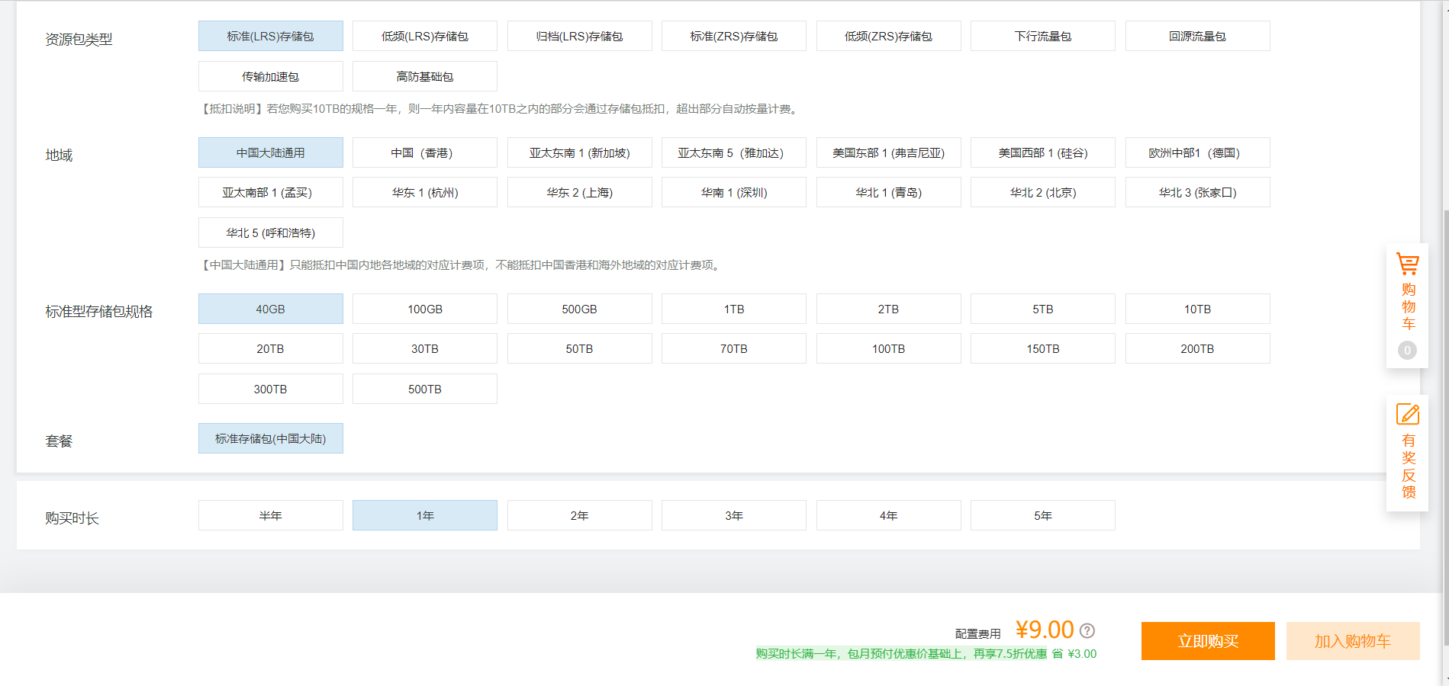Click 加入购物车 button

1352,641
